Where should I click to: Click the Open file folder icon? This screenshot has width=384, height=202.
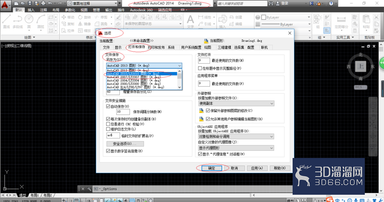(x=23, y=3)
